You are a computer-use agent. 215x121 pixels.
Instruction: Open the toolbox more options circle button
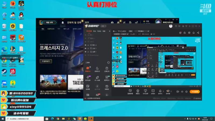click(109, 63)
